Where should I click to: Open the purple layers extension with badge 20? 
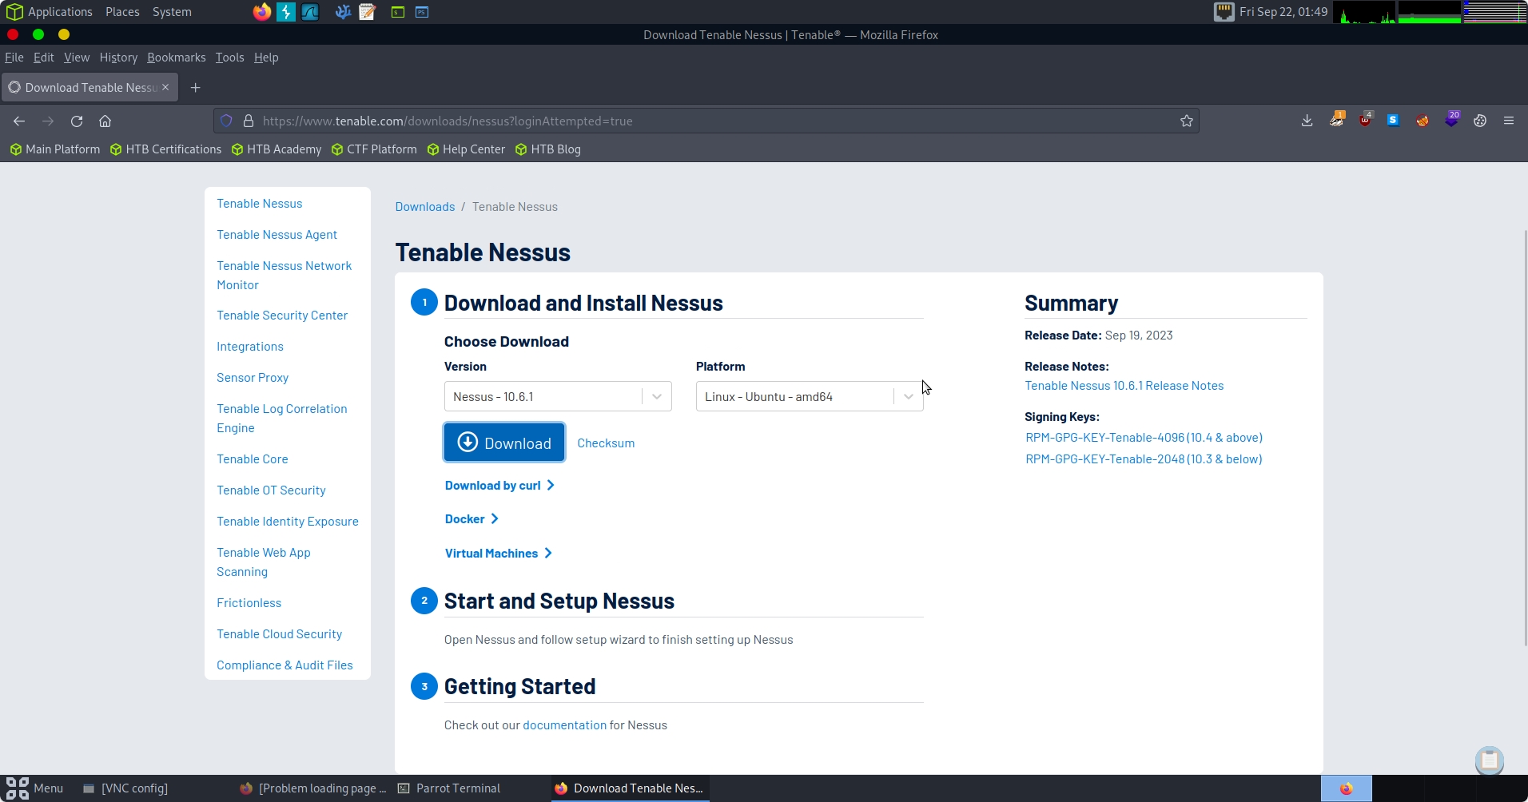[1452, 119]
